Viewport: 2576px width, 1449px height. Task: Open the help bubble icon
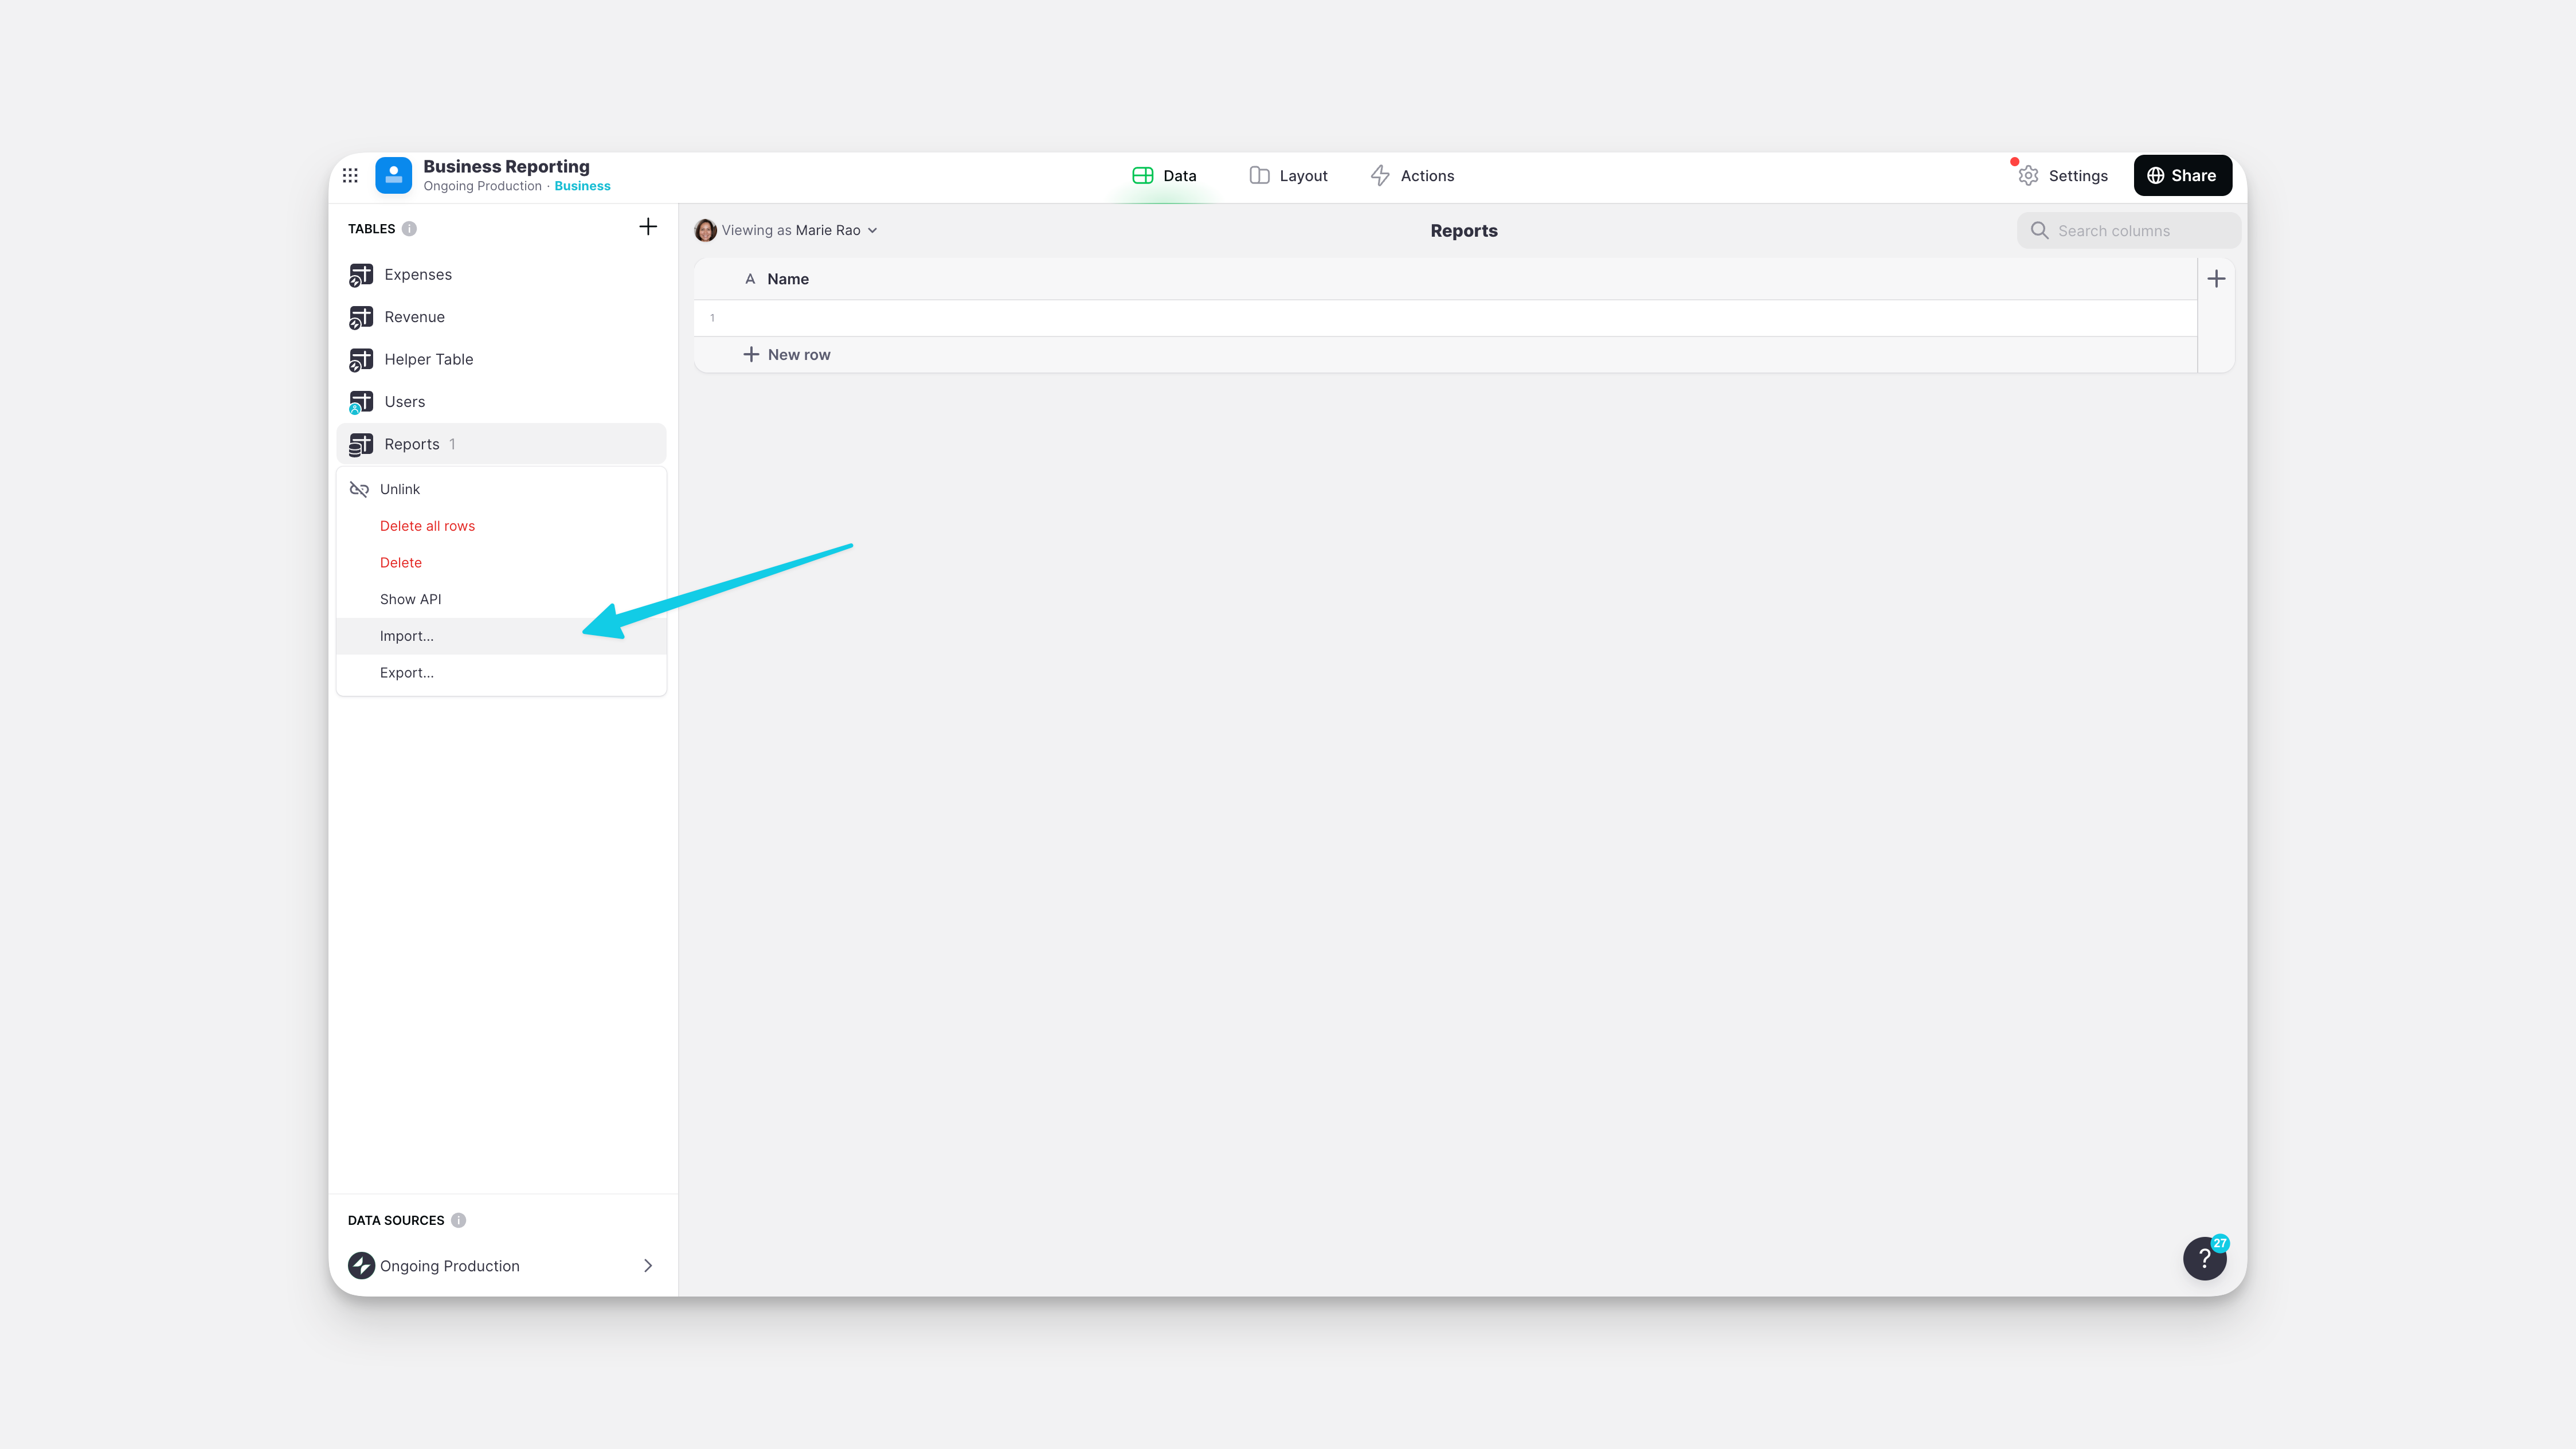pos(2205,1258)
